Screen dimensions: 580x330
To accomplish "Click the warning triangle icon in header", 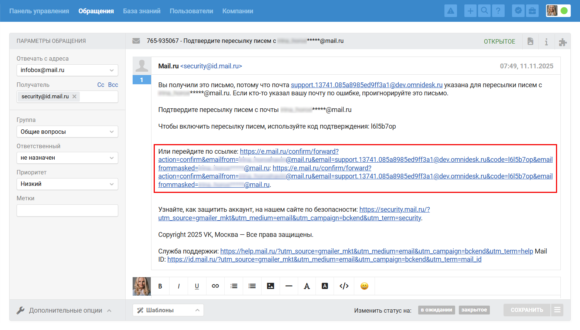I will pos(450,11).
